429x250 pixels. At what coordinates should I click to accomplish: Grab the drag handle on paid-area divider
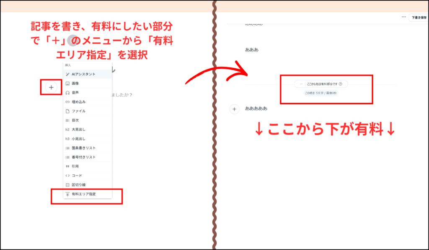[301, 84]
